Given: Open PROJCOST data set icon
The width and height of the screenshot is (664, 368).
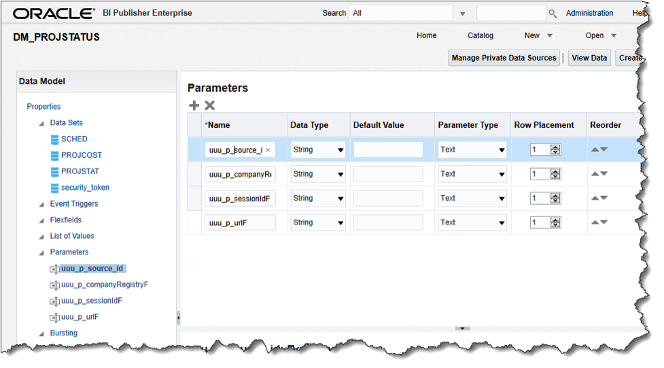Looking at the screenshot, I should [54, 156].
